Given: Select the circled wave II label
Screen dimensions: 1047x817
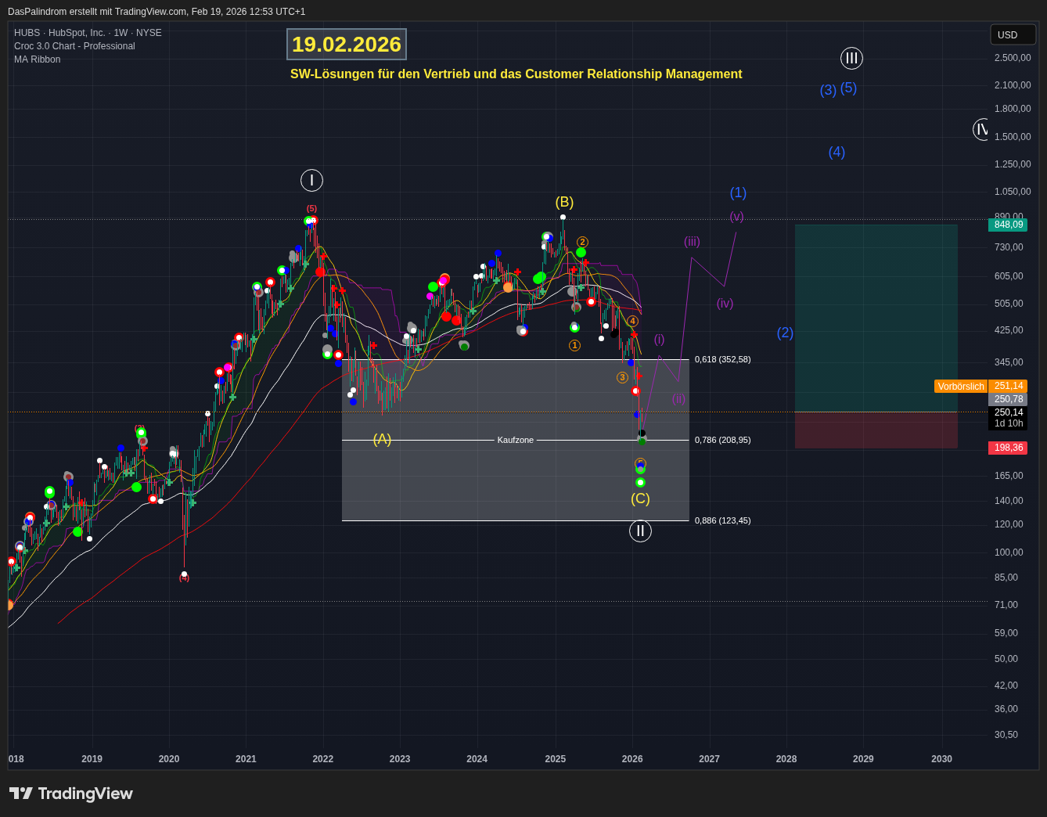Looking at the screenshot, I should click(x=640, y=531).
